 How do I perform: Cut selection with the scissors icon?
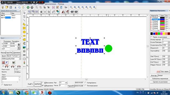tap(15, 7)
